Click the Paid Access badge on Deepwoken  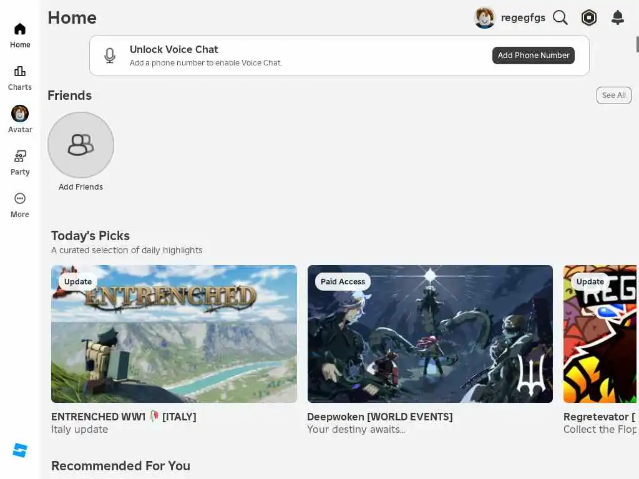pyautogui.click(x=343, y=282)
